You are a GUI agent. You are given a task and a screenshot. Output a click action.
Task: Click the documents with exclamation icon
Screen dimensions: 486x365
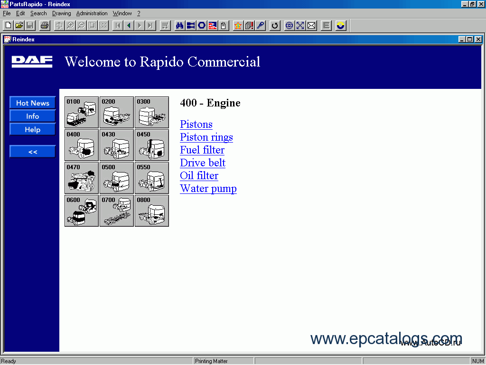click(x=249, y=26)
